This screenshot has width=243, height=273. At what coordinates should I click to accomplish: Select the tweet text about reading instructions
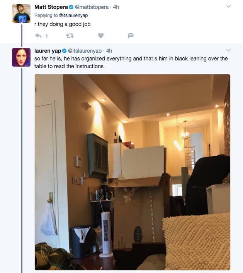click(x=131, y=62)
